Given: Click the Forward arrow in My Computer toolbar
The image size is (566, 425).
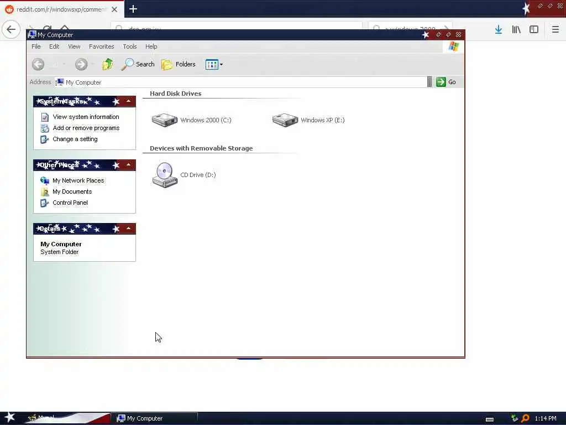Looking at the screenshot, I should tap(81, 64).
